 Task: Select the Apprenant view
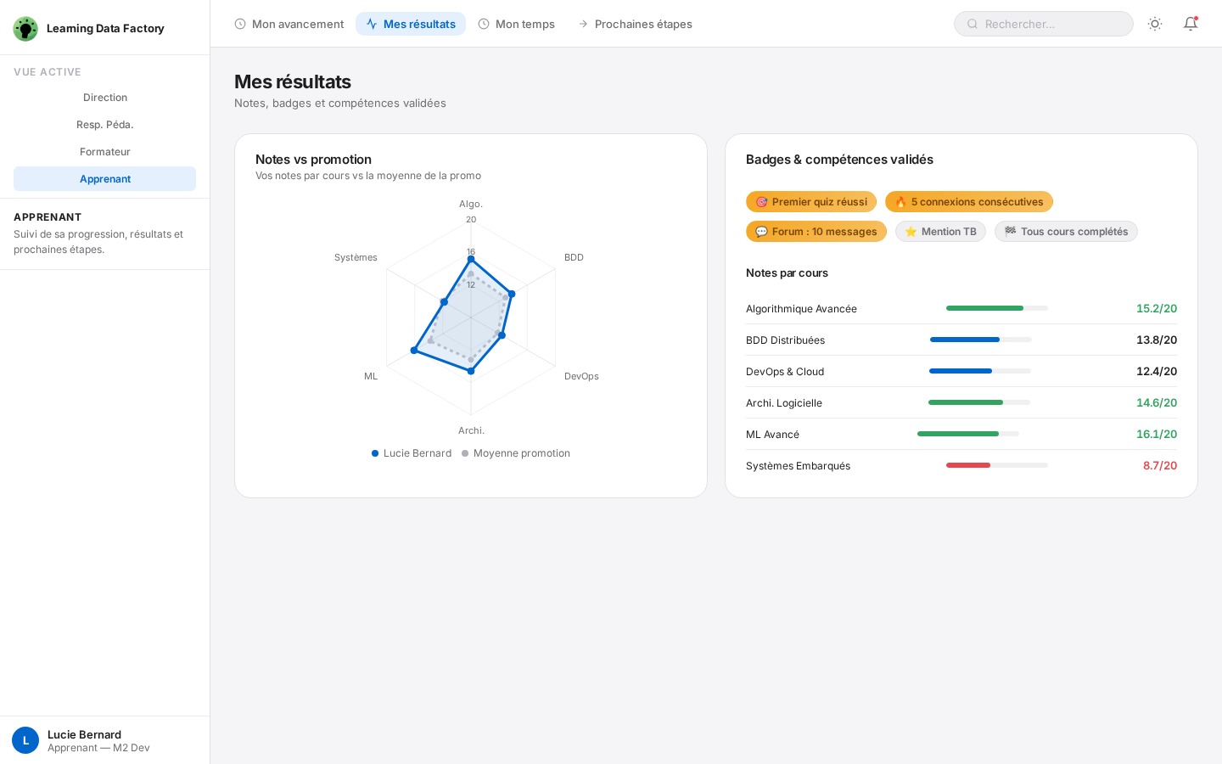click(x=105, y=179)
